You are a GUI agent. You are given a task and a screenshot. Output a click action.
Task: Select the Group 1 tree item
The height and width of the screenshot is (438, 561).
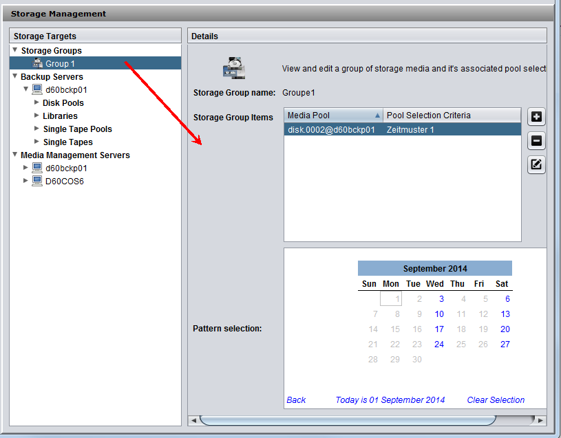(96, 63)
